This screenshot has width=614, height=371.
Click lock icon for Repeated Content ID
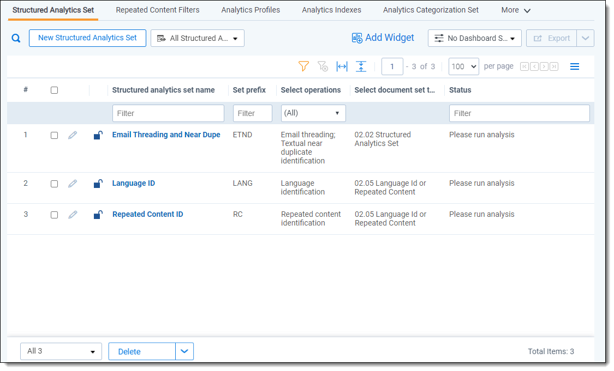[x=98, y=215]
